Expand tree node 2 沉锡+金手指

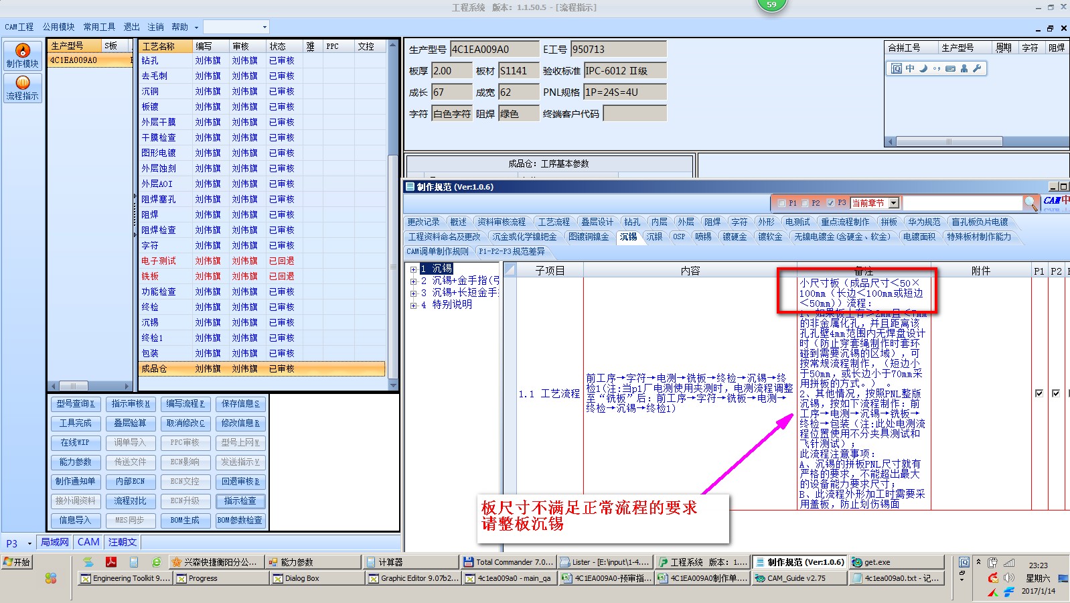414,281
